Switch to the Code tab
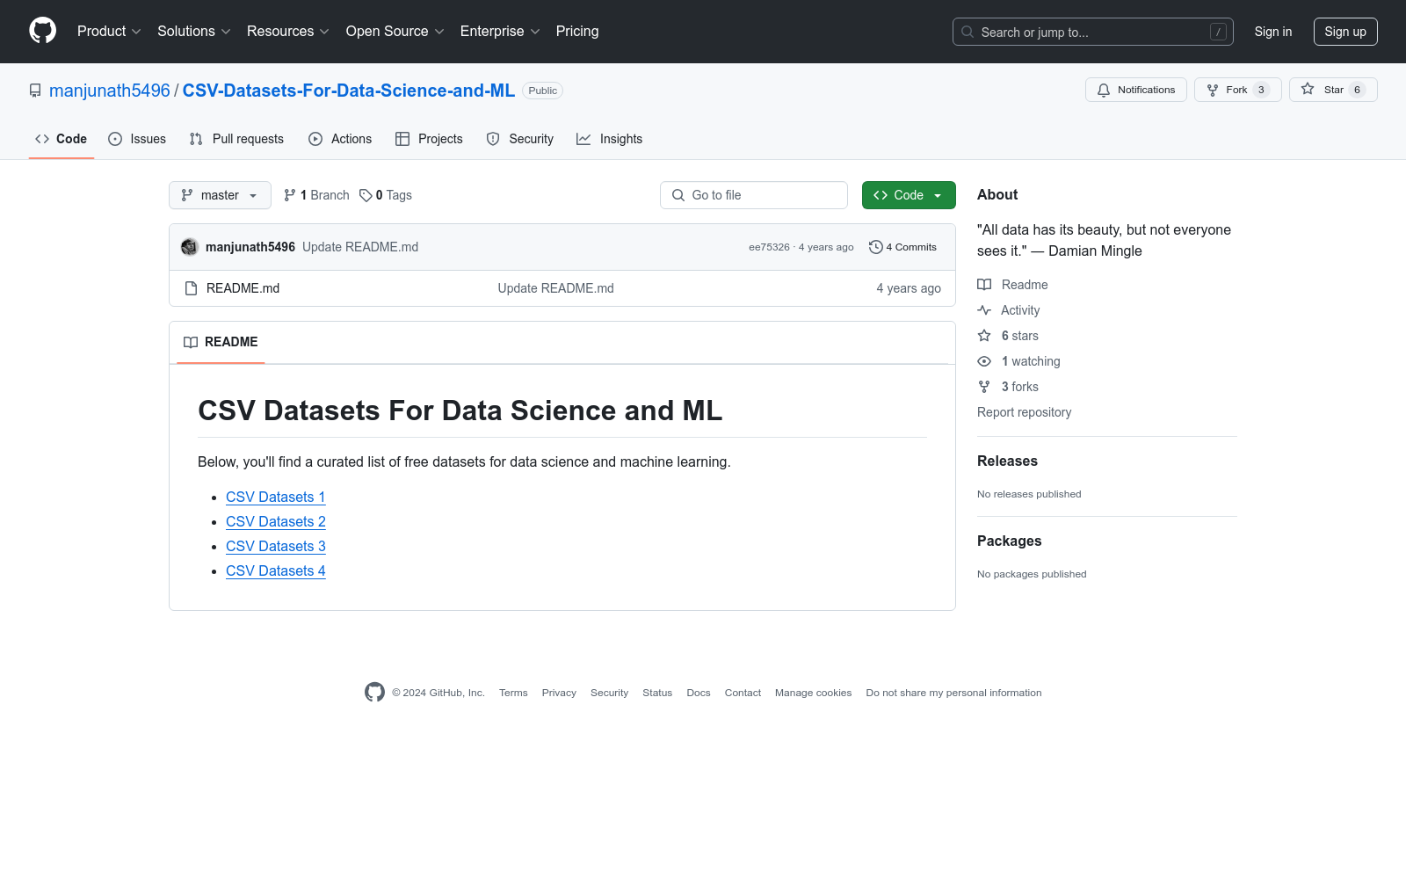 62,139
